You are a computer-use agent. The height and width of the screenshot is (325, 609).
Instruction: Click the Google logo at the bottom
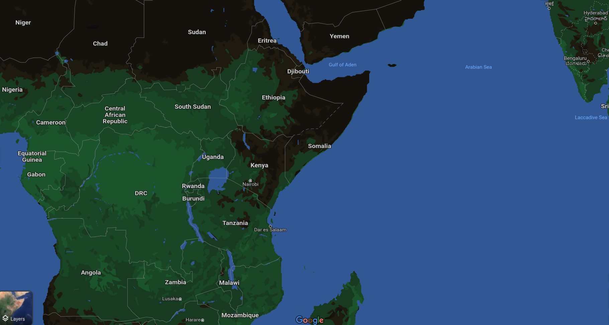click(x=310, y=320)
